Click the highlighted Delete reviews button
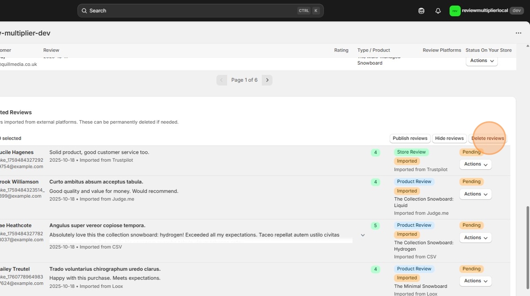Viewport: 530px width, 296px height. (488, 138)
